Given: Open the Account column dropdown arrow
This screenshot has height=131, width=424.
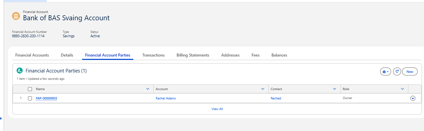Looking at the screenshot, I should tap(263, 89).
